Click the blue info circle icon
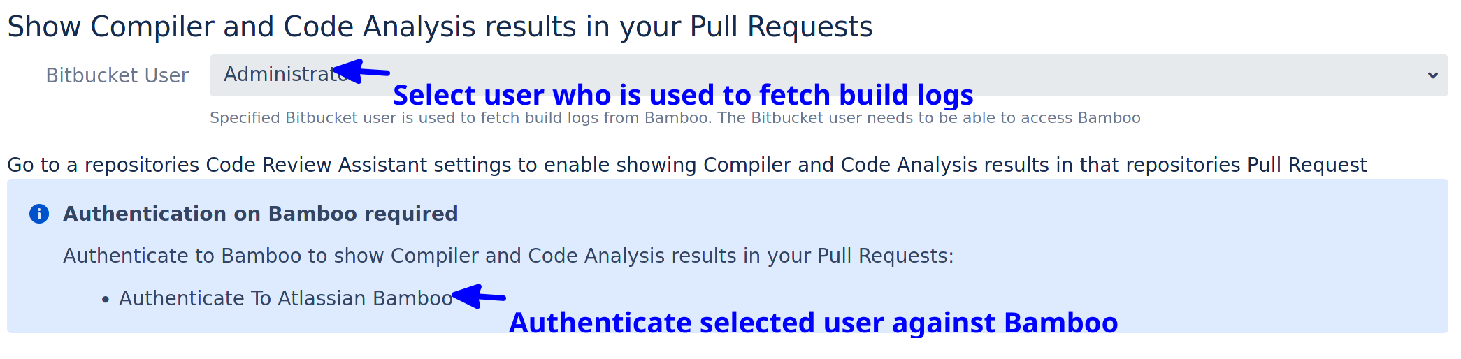This screenshot has width=1461, height=359. pos(39,214)
